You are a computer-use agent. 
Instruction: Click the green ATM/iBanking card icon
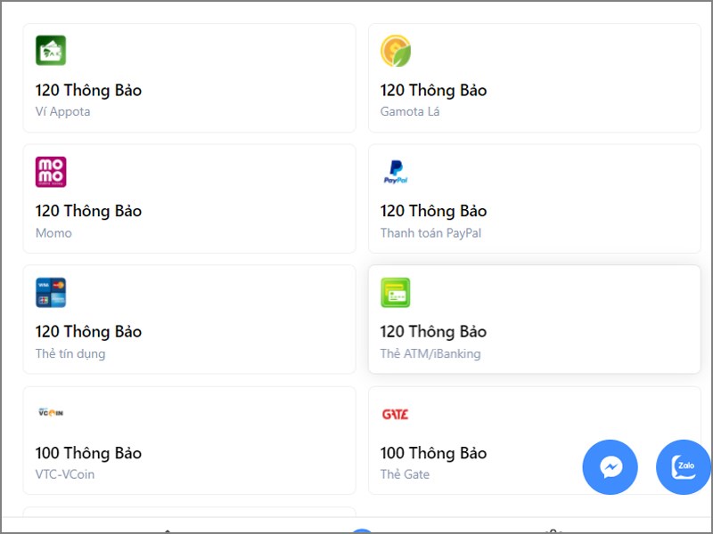[x=396, y=293]
